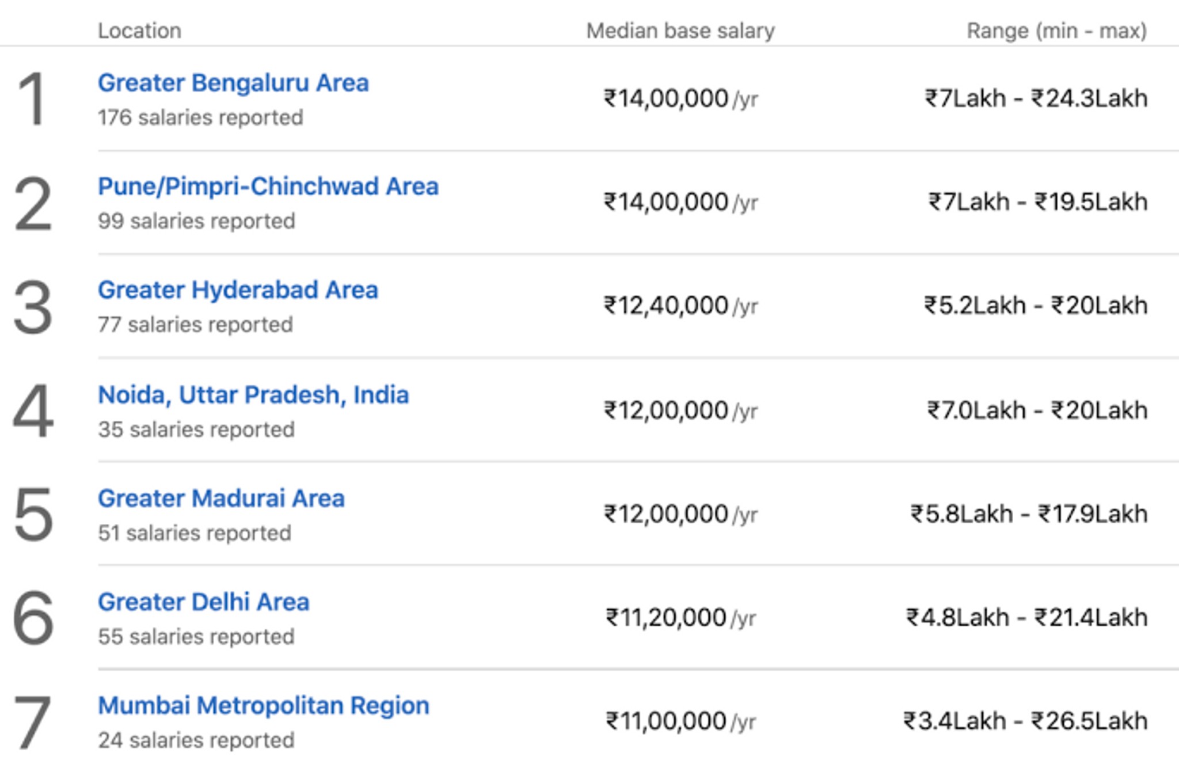Screen dimensions: 1179x768
Task: Click the 24 salaries reported text
Action: point(196,740)
